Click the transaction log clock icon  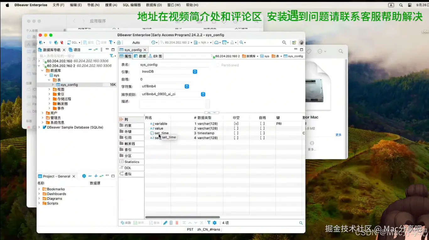[x=153, y=42]
